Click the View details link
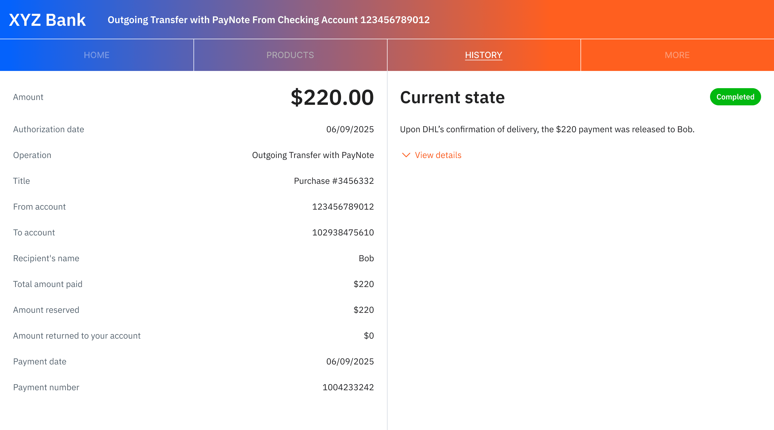This screenshot has height=430, width=774. tap(438, 155)
